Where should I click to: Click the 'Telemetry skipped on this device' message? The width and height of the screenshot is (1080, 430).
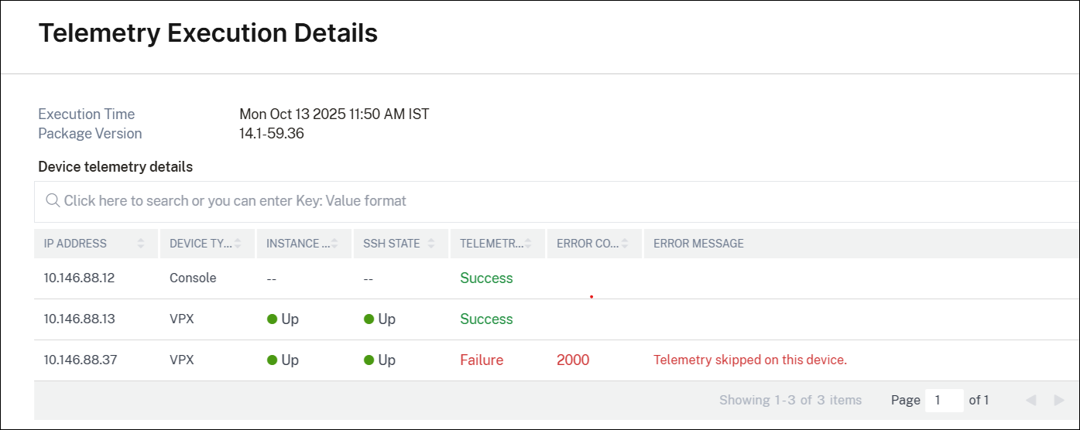(x=750, y=360)
